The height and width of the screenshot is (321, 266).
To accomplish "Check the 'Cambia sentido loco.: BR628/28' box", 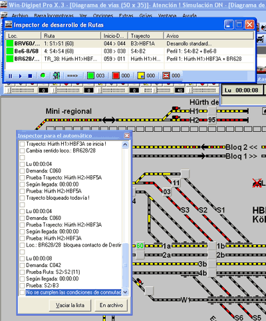I will coord(22,151).
